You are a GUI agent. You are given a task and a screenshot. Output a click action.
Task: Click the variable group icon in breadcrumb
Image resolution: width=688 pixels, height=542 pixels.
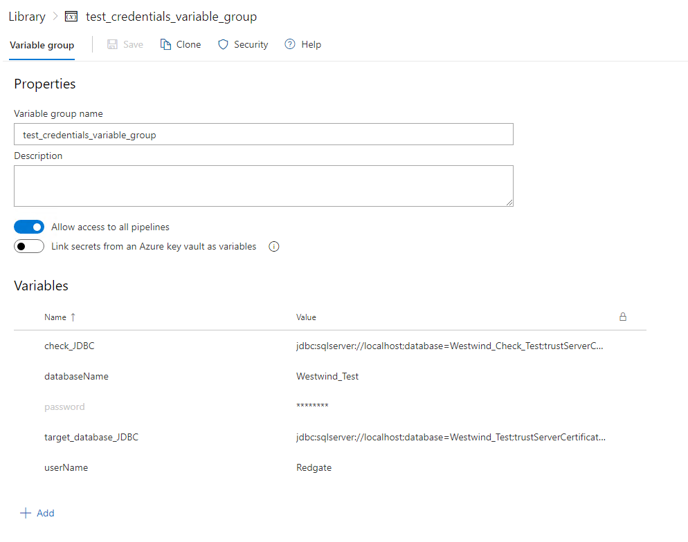click(71, 17)
